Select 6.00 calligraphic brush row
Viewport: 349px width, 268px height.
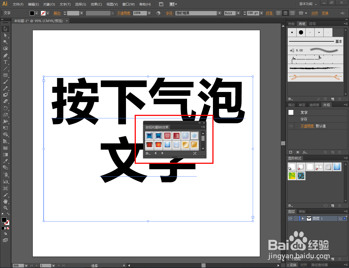coord(315,50)
